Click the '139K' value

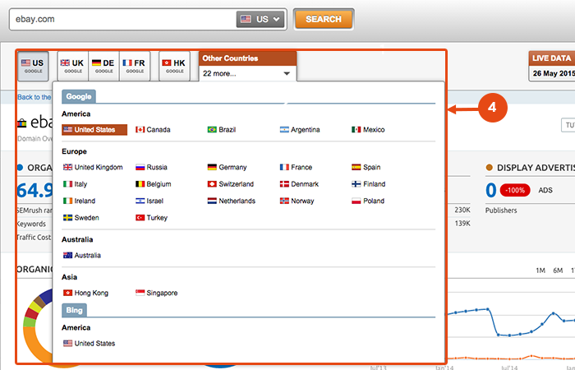tap(462, 223)
